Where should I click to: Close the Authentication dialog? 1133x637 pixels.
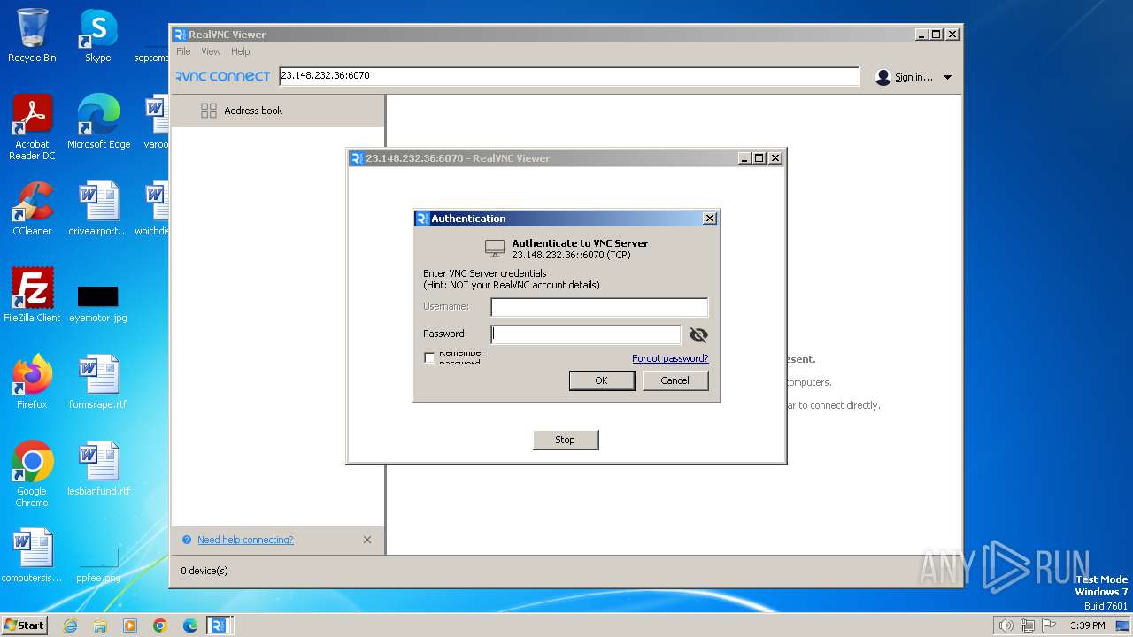[709, 219]
